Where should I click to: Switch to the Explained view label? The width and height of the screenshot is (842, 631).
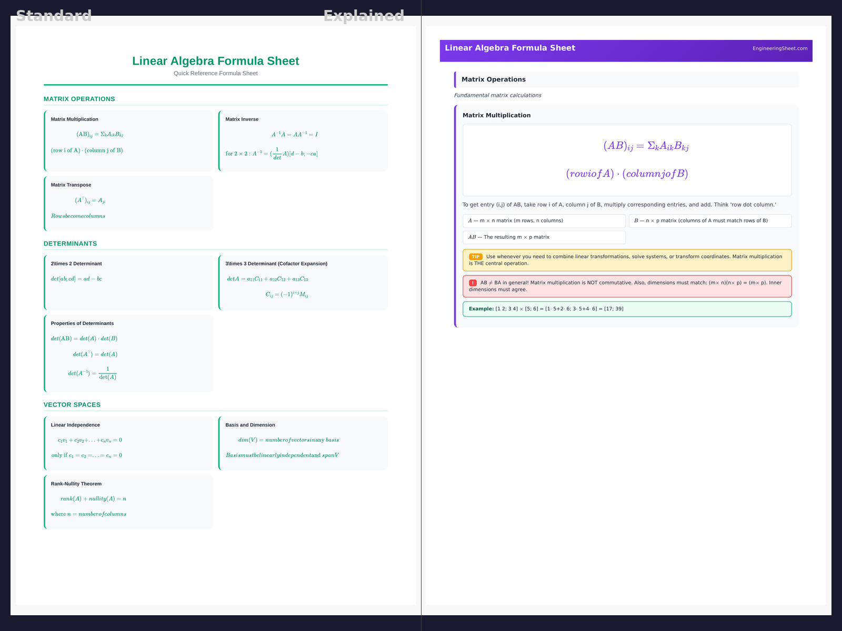click(364, 16)
